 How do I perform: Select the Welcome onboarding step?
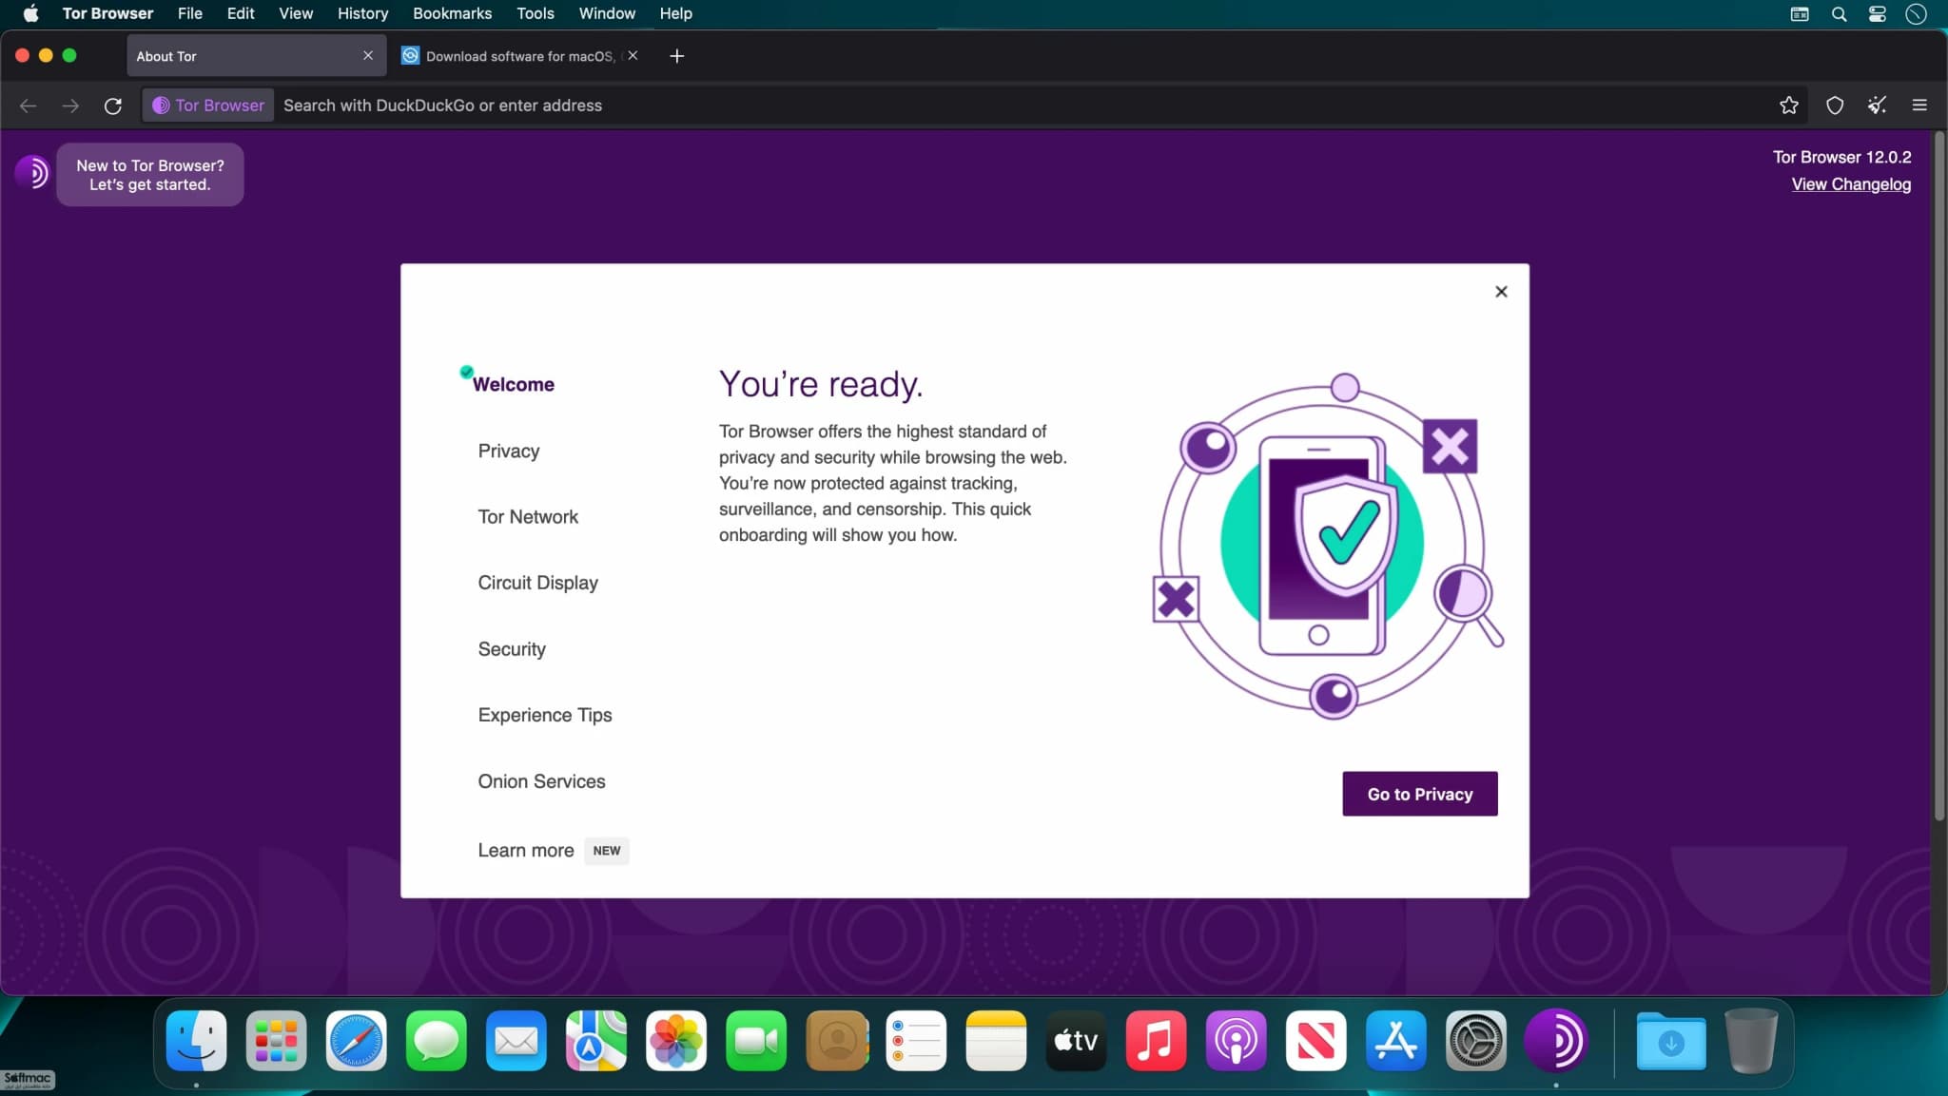pos(513,384)
